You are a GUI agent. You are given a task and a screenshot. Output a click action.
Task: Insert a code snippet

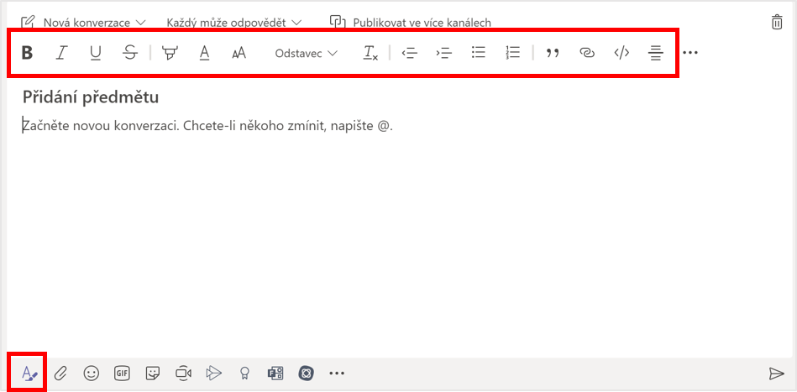coord(621,53)
